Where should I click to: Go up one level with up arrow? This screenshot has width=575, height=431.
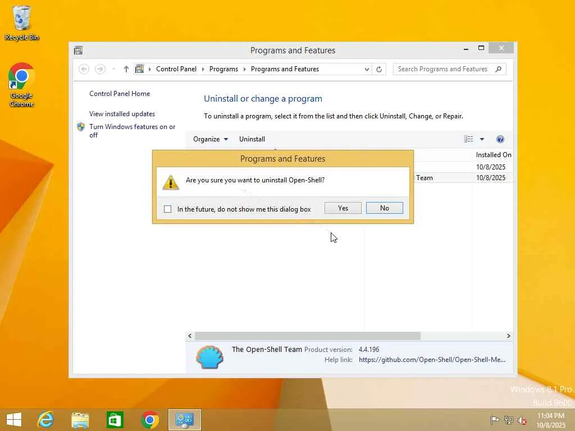click(126, 69)
